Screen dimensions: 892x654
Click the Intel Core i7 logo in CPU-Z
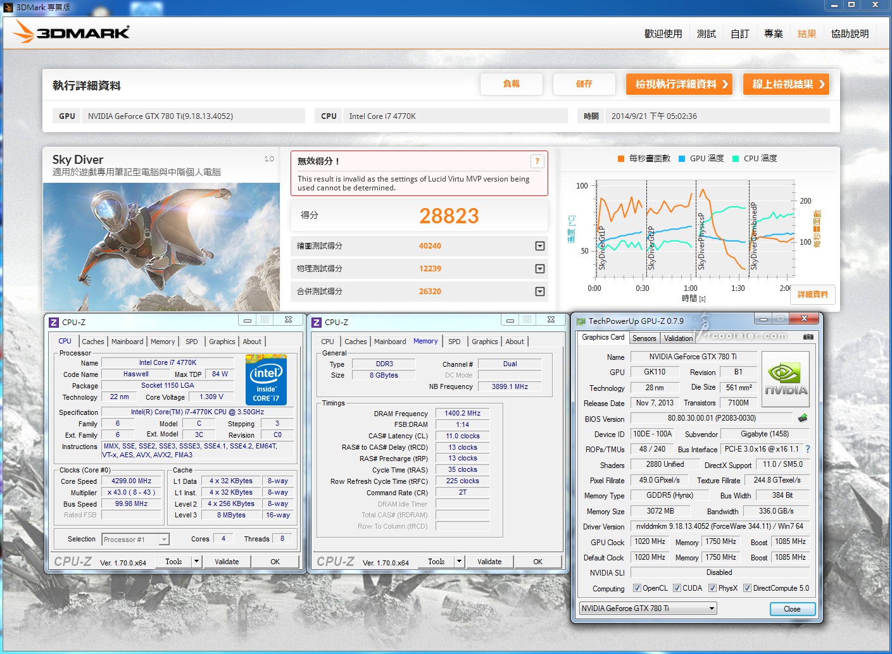266,379
